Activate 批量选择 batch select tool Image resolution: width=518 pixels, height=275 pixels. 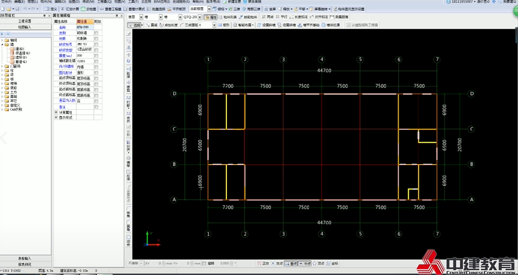pyautogui.click(x=156, y=9)
